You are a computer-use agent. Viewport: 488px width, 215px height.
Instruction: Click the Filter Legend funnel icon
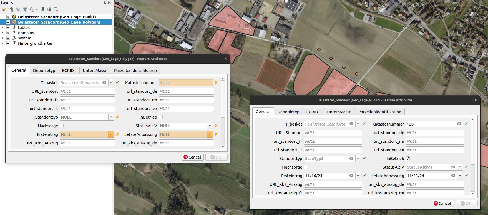pyautogui.click(x=25, y=9)
